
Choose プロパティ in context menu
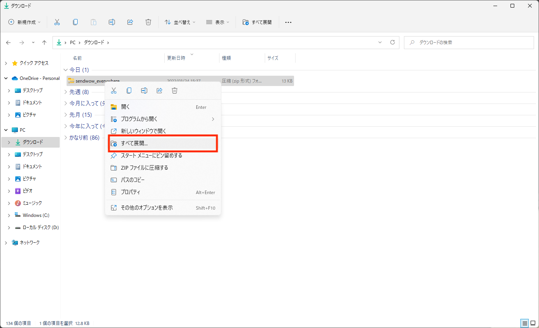point(163,192)
